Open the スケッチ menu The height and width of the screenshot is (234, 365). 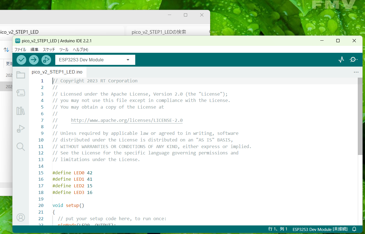point(49,50)
